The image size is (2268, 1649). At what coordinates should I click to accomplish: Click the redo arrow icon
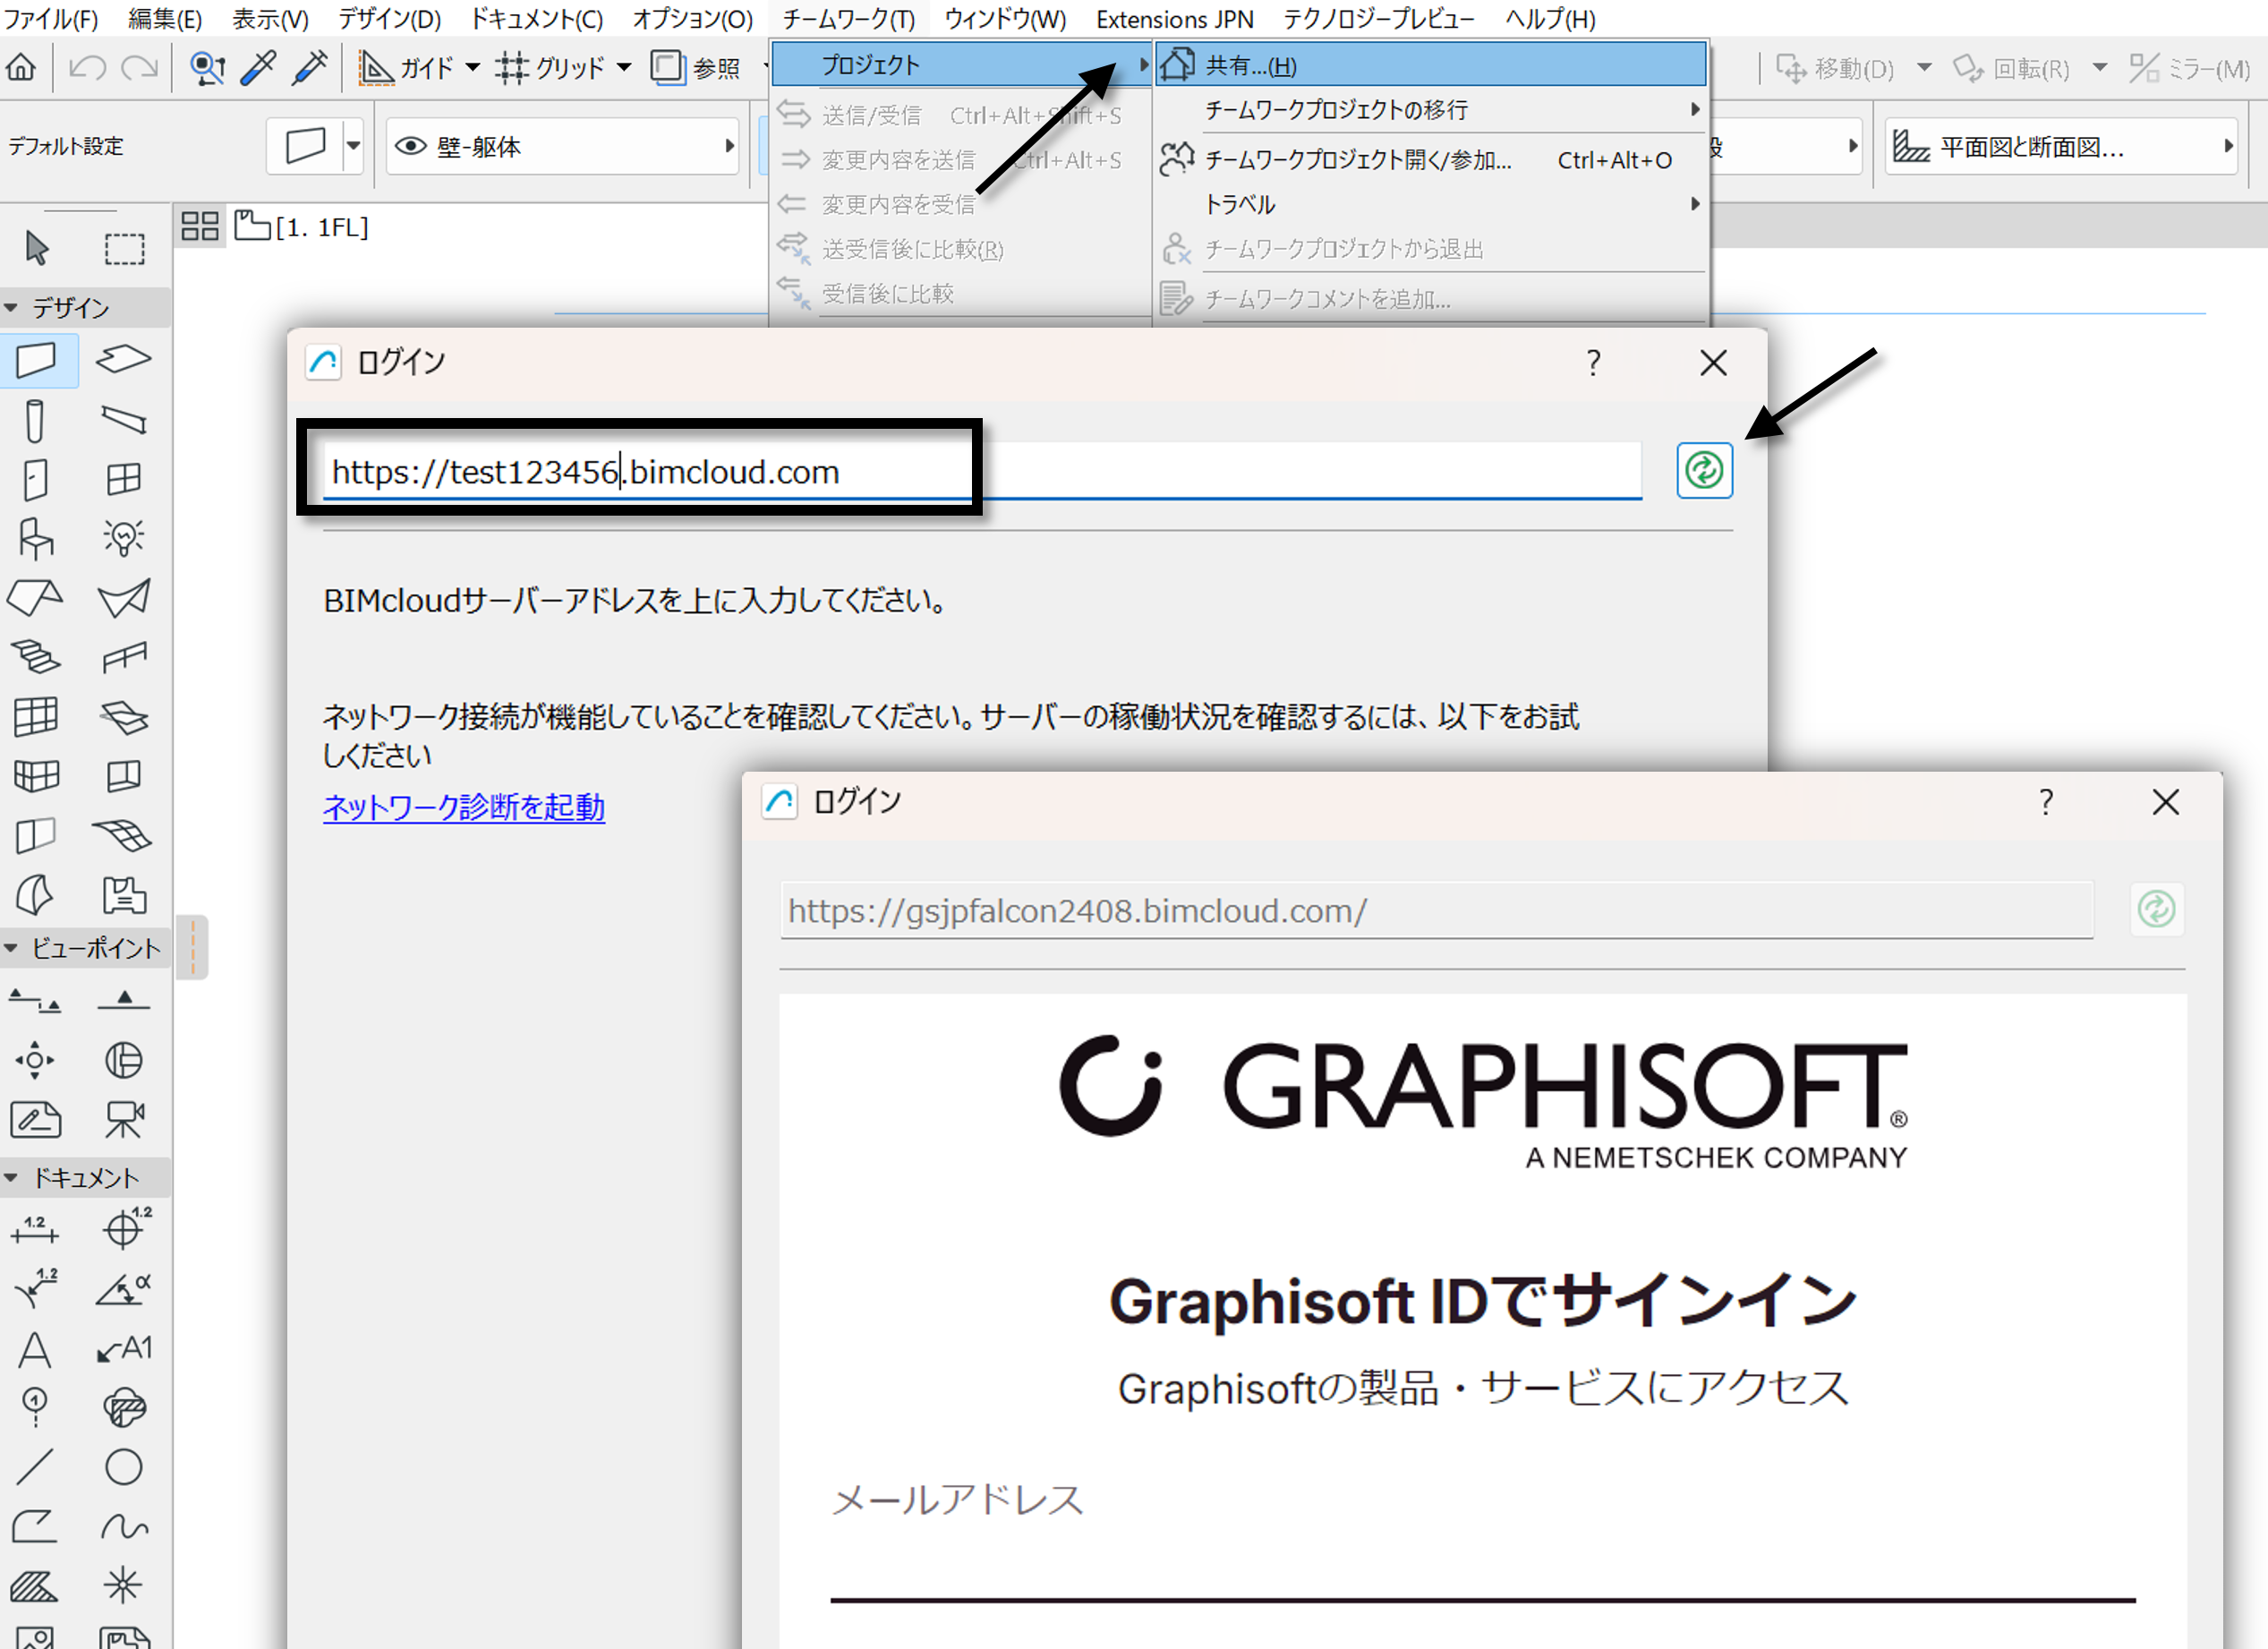pyautogui.click(x=139, y=68)
